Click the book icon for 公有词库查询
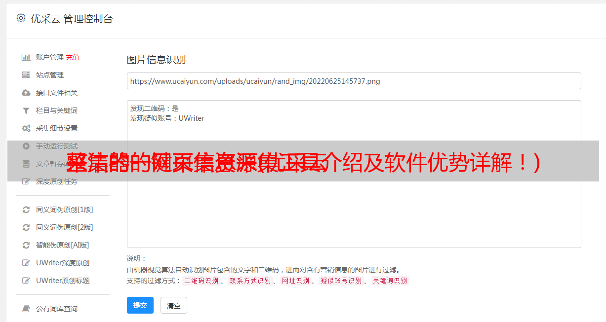 [x=26, y=309]
